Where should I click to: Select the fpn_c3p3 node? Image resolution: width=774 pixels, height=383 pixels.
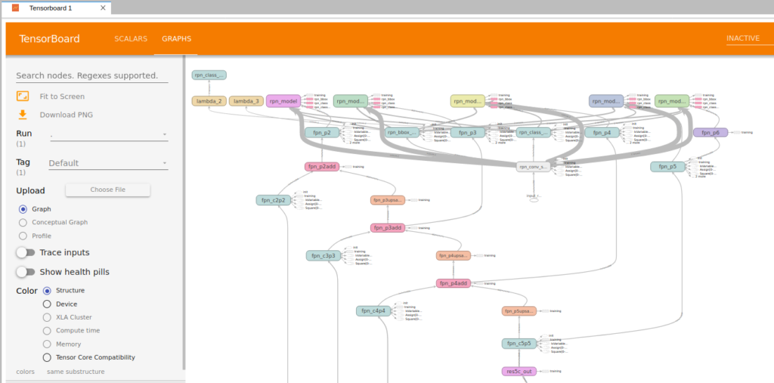pyautogui.click(x=324, y=255)
